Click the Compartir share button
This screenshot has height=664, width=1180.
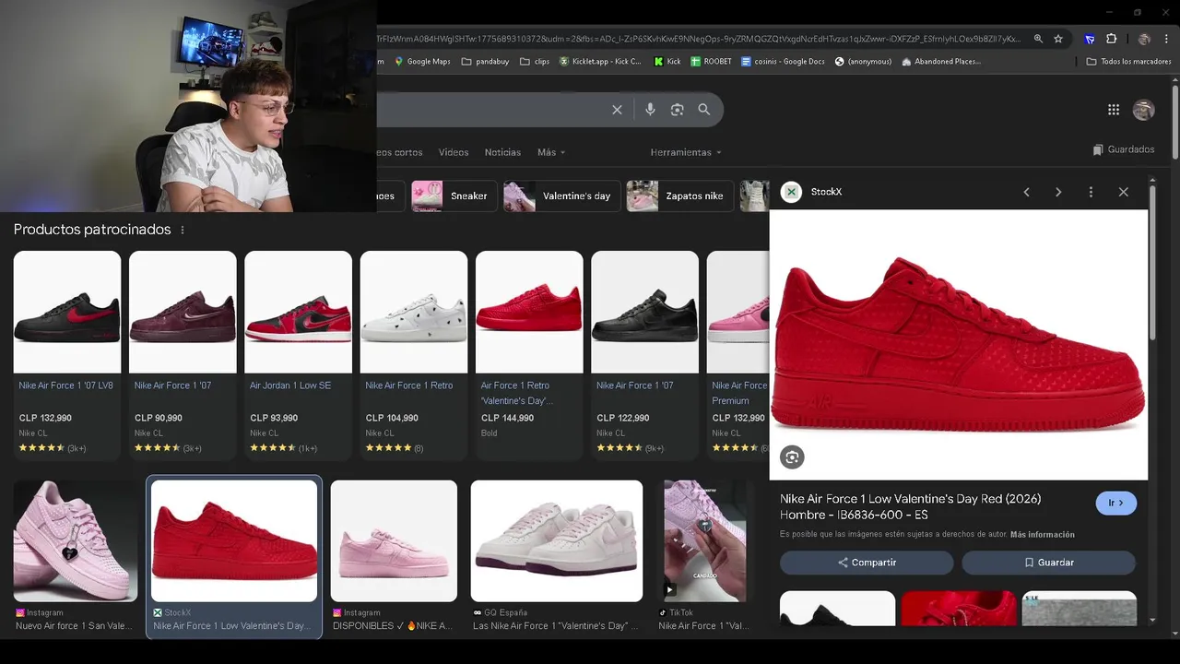pyautogui.click(x=867, y=563)
